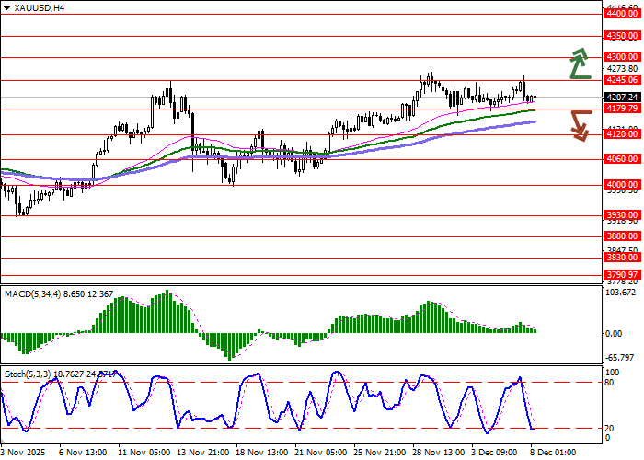The width and height of the screenshot is (644, 460).
Task: Click the Stochastic scale level 20
Action: [609, 429]
